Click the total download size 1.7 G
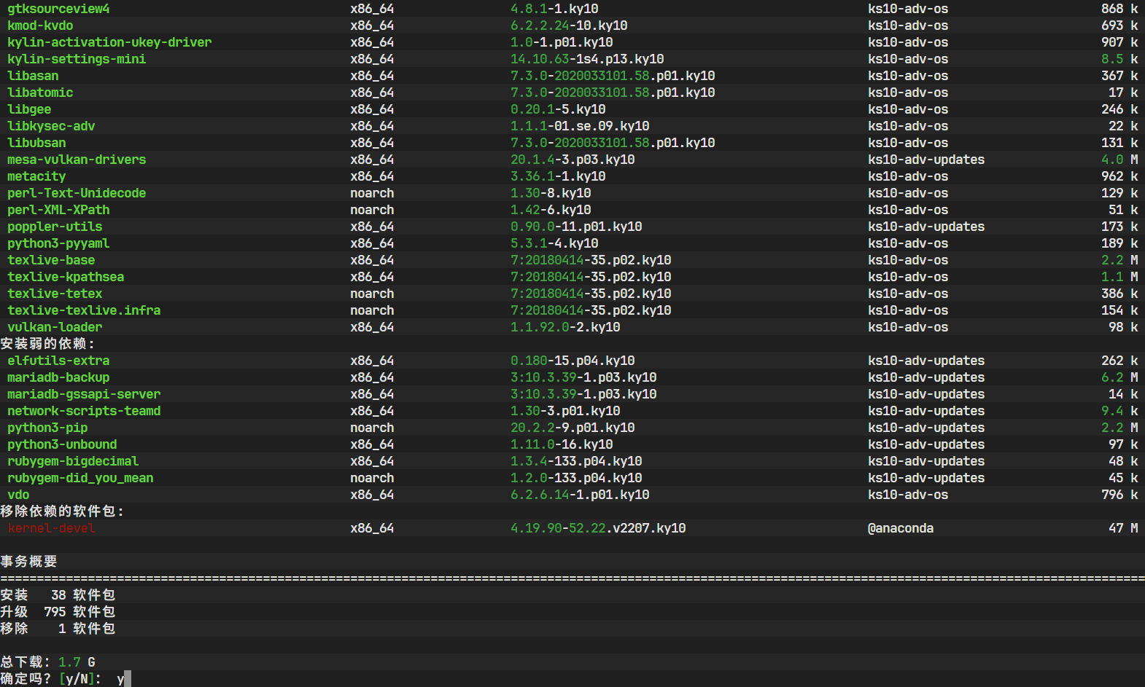Image resolution: width=1145 pixels, height=687 pixels. pyautogui.click(x=77, y=662)
